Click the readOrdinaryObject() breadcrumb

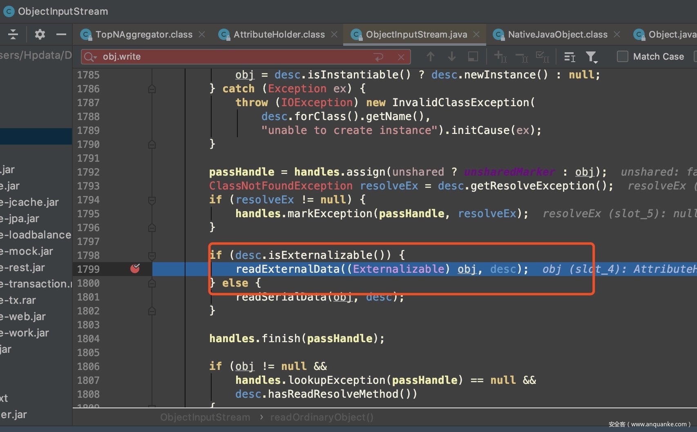point(322,417)
